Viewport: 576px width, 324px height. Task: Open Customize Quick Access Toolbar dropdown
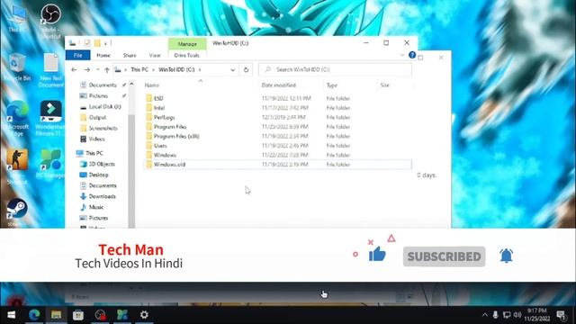click(105, 44)
